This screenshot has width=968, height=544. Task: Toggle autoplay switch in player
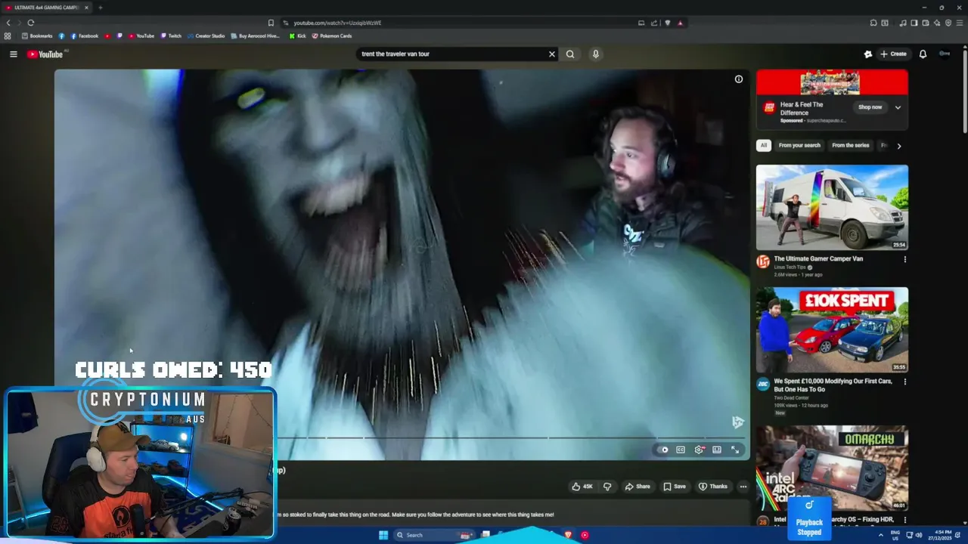[664, 450]
